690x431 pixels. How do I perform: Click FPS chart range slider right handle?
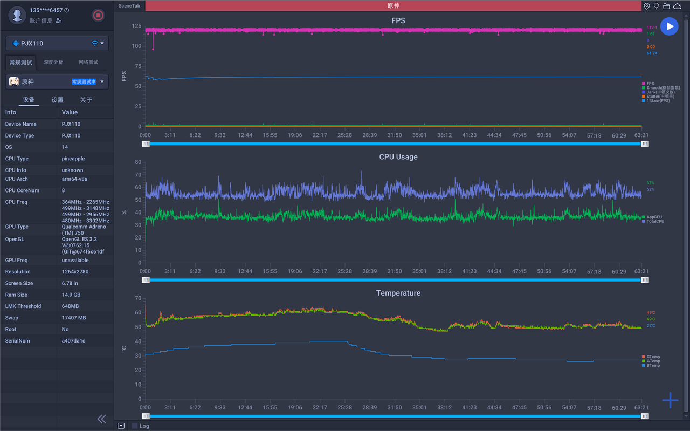coord(645,144)
